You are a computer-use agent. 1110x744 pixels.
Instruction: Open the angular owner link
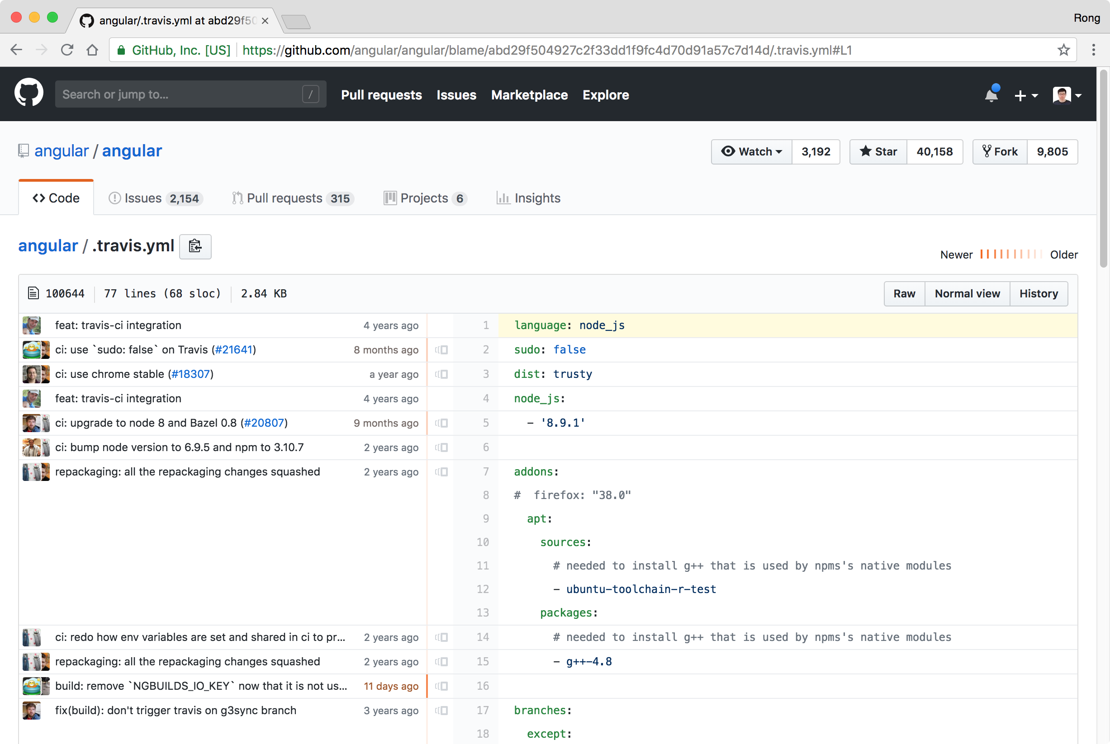[61, 151]
